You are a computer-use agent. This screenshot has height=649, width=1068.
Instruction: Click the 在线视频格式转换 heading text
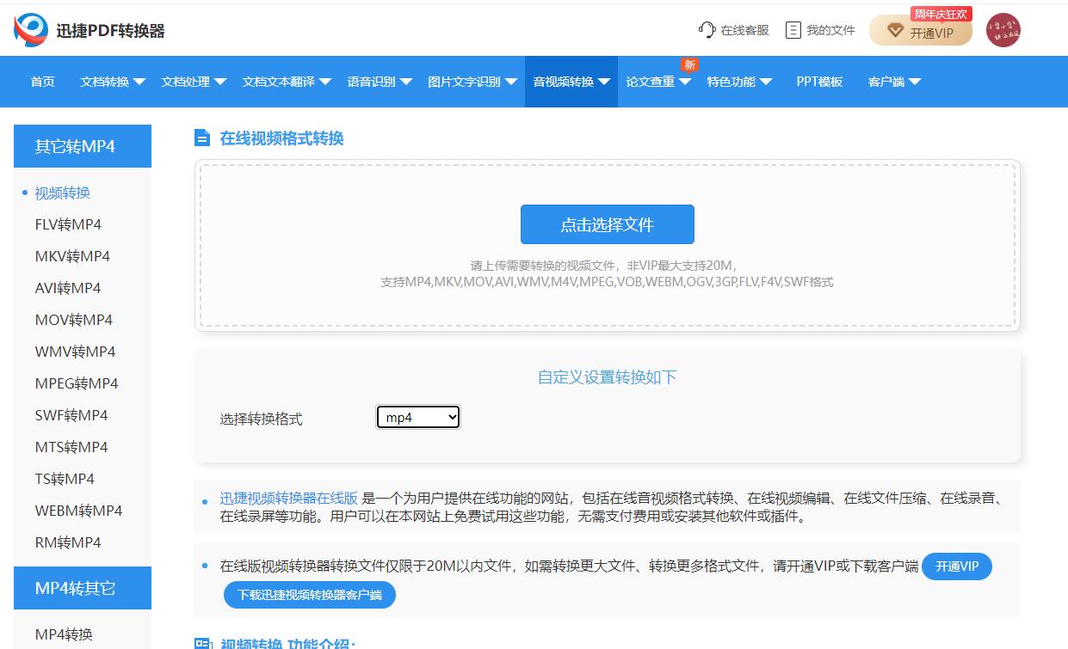click(x=281, y=138)
